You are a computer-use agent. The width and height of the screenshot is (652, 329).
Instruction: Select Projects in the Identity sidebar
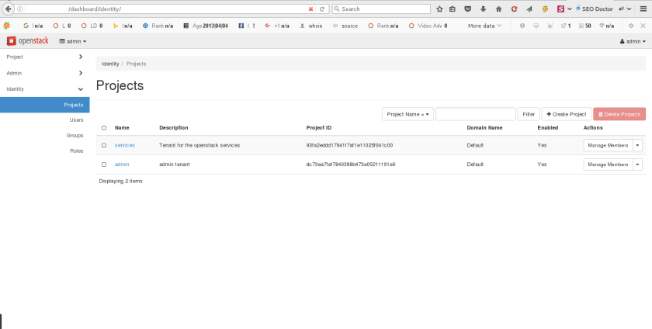click(44, 105)
